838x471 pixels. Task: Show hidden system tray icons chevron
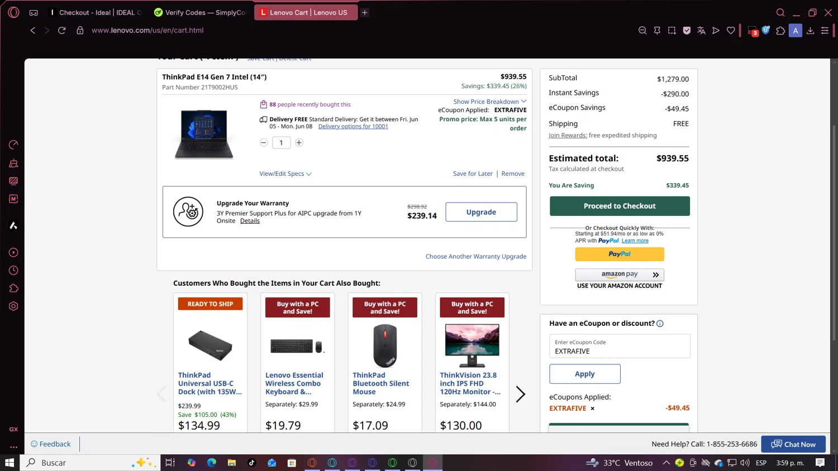(x=666, y=463)
